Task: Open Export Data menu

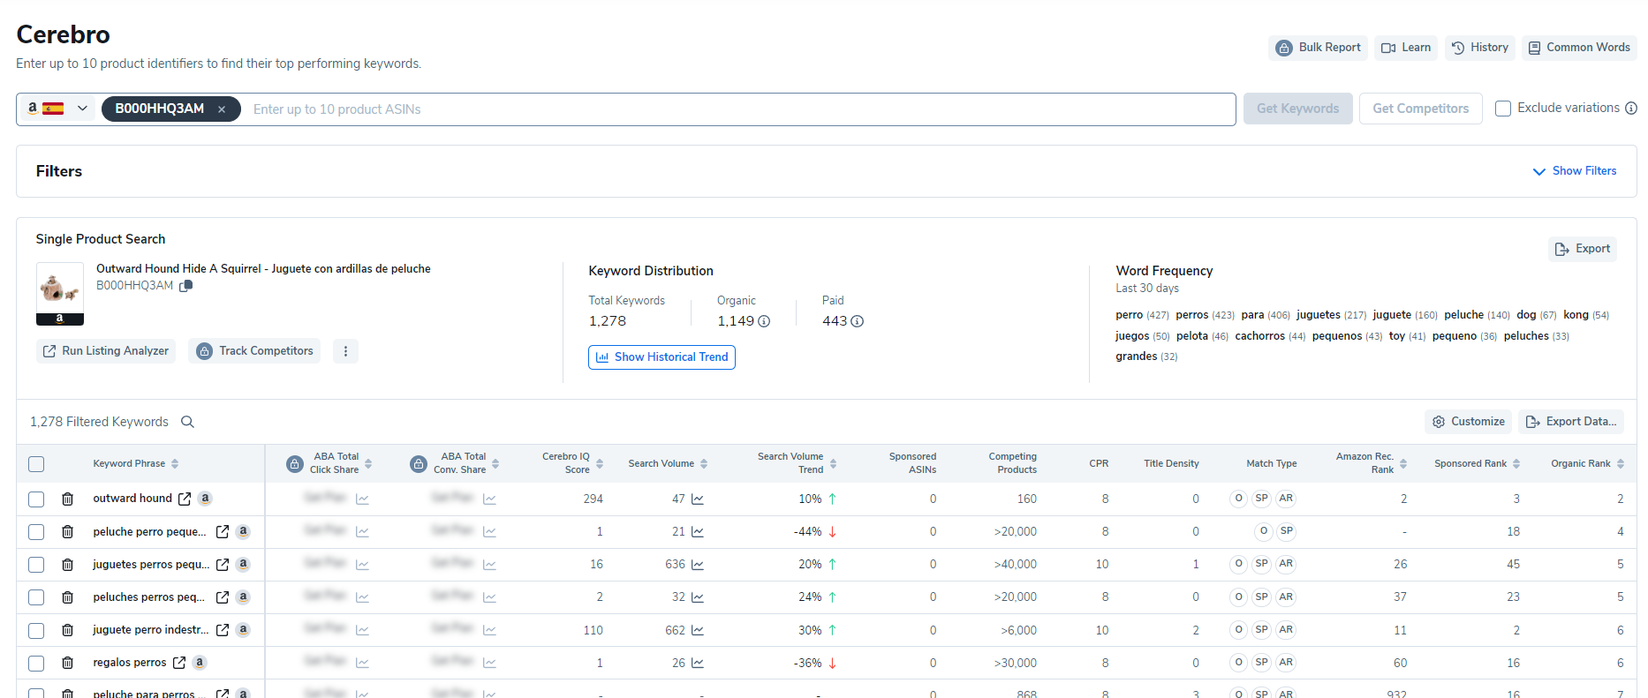Action: 1571,422
